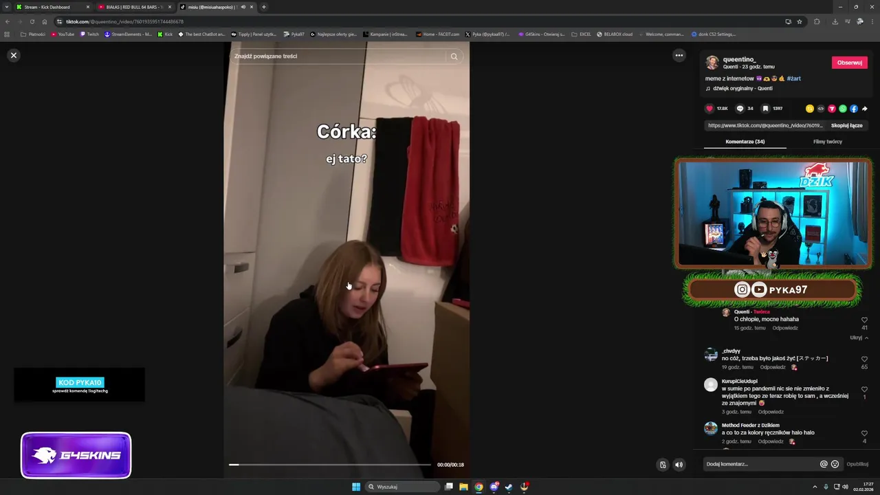Open queentino_ profile avatar
880x495 pixels.
tap(712, 63)
